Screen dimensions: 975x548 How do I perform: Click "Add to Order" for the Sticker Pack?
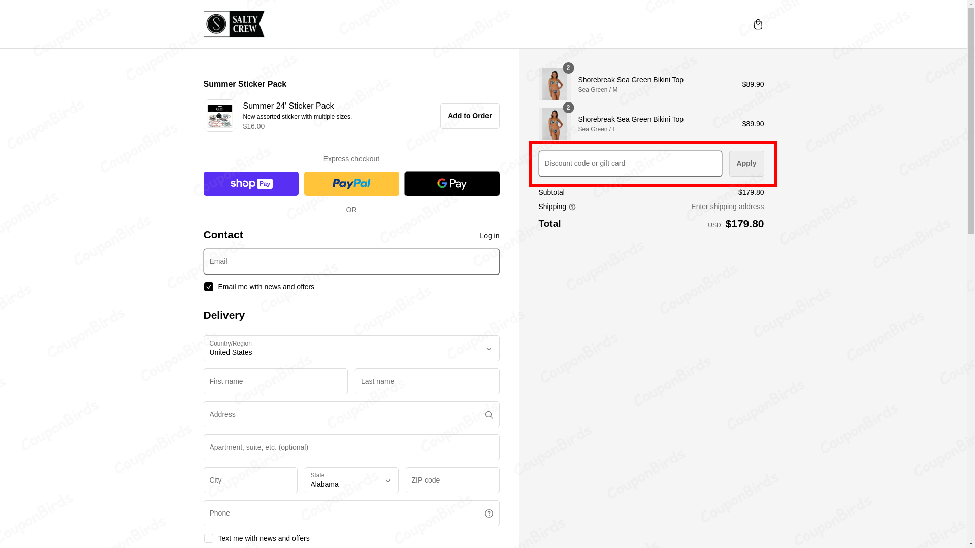pyautogui.click(x=469, y=116)
